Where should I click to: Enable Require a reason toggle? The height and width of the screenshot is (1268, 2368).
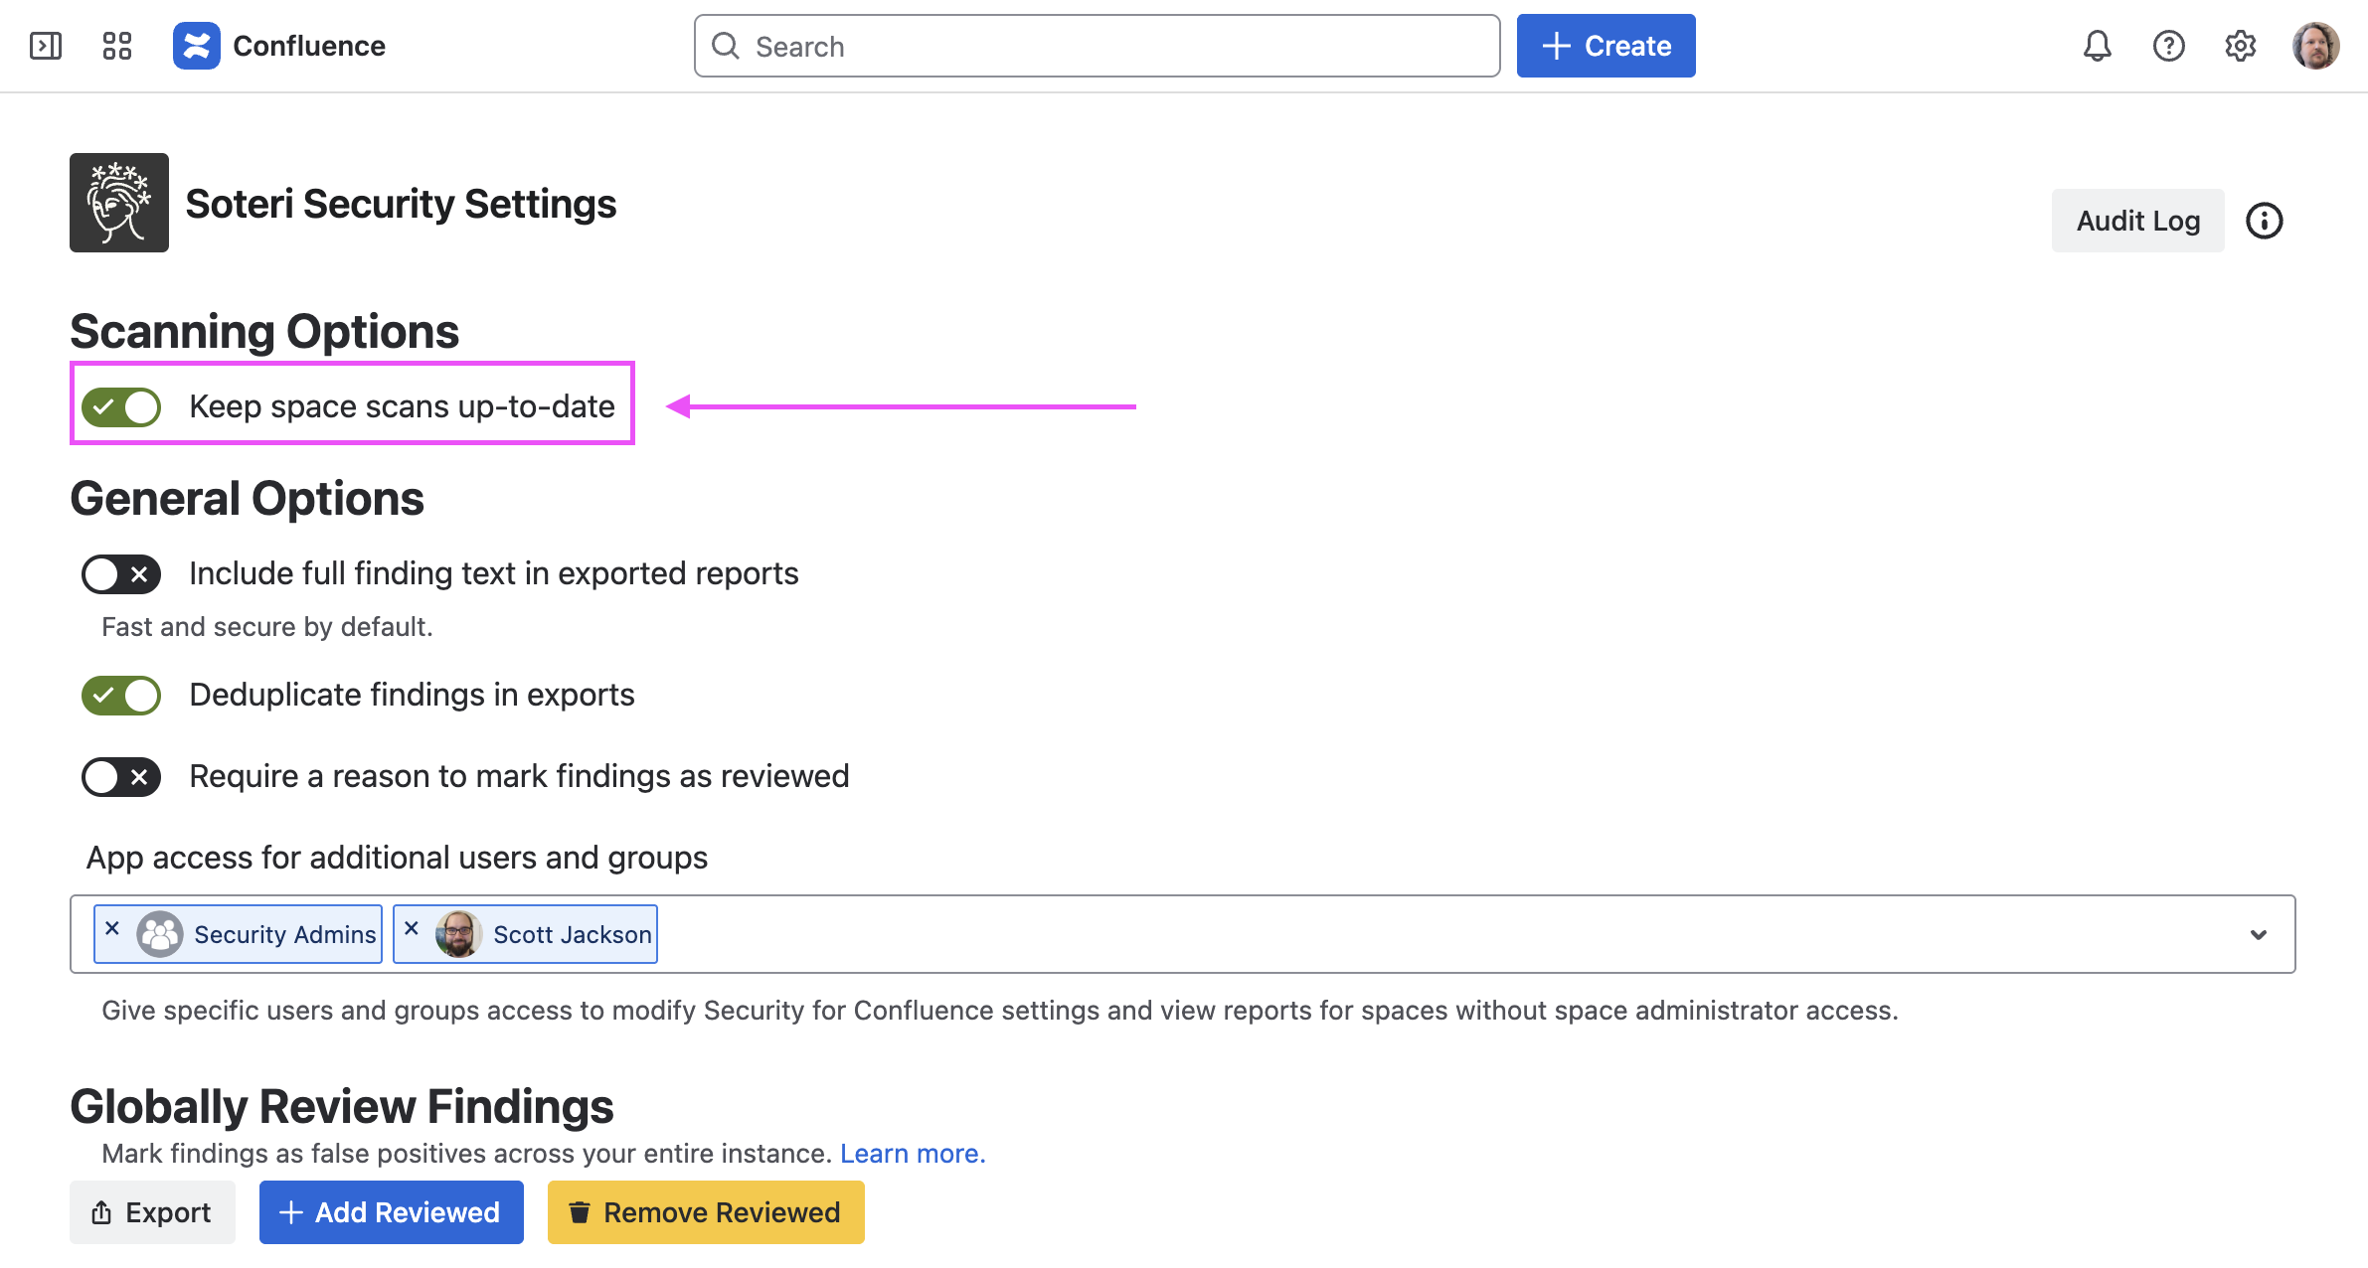tap(121, 777)
